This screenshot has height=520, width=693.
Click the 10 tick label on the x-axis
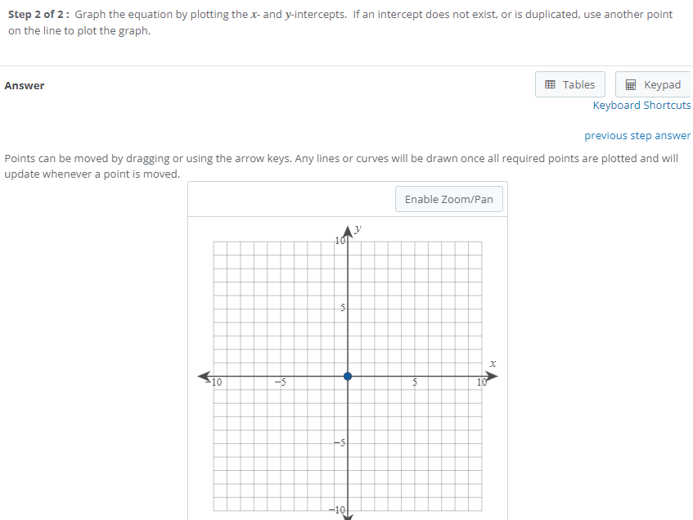(481, 382)
